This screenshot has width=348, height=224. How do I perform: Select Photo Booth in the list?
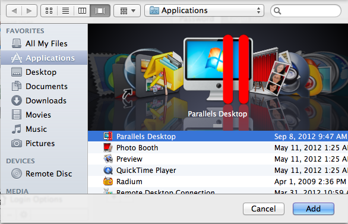(x=218, y=147)
